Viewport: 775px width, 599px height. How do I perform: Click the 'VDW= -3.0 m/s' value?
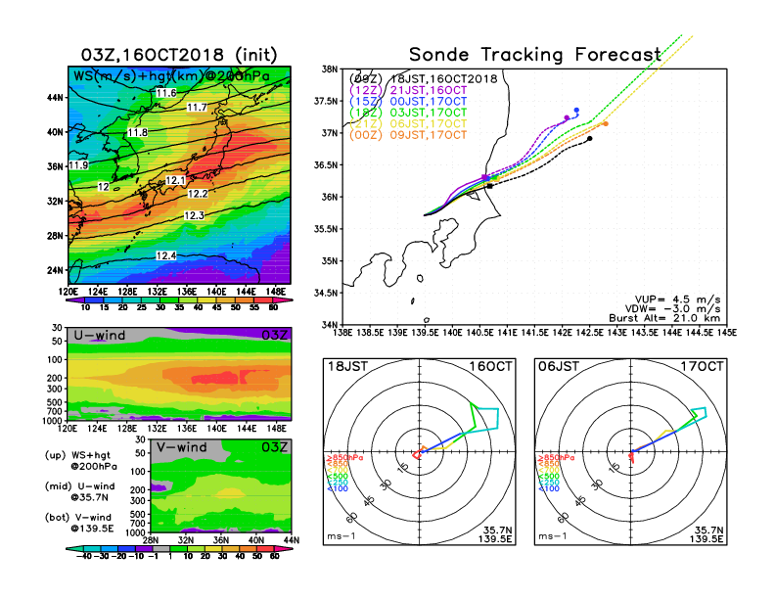point(672,309)
